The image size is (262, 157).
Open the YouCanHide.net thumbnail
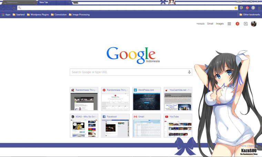pyautogui.click(x=178, y=99)
